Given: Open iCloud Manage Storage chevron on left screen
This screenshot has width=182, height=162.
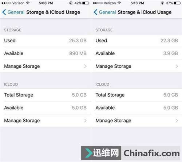Looking at the screenshot, I should 86,121.
